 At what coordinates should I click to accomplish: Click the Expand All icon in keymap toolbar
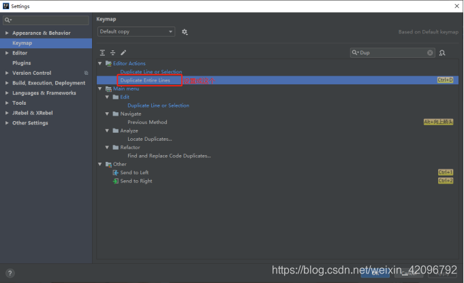point(102,52)
